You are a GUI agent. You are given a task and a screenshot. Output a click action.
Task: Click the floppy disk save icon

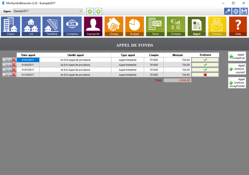pyautogui.click(x=244, y=11)
